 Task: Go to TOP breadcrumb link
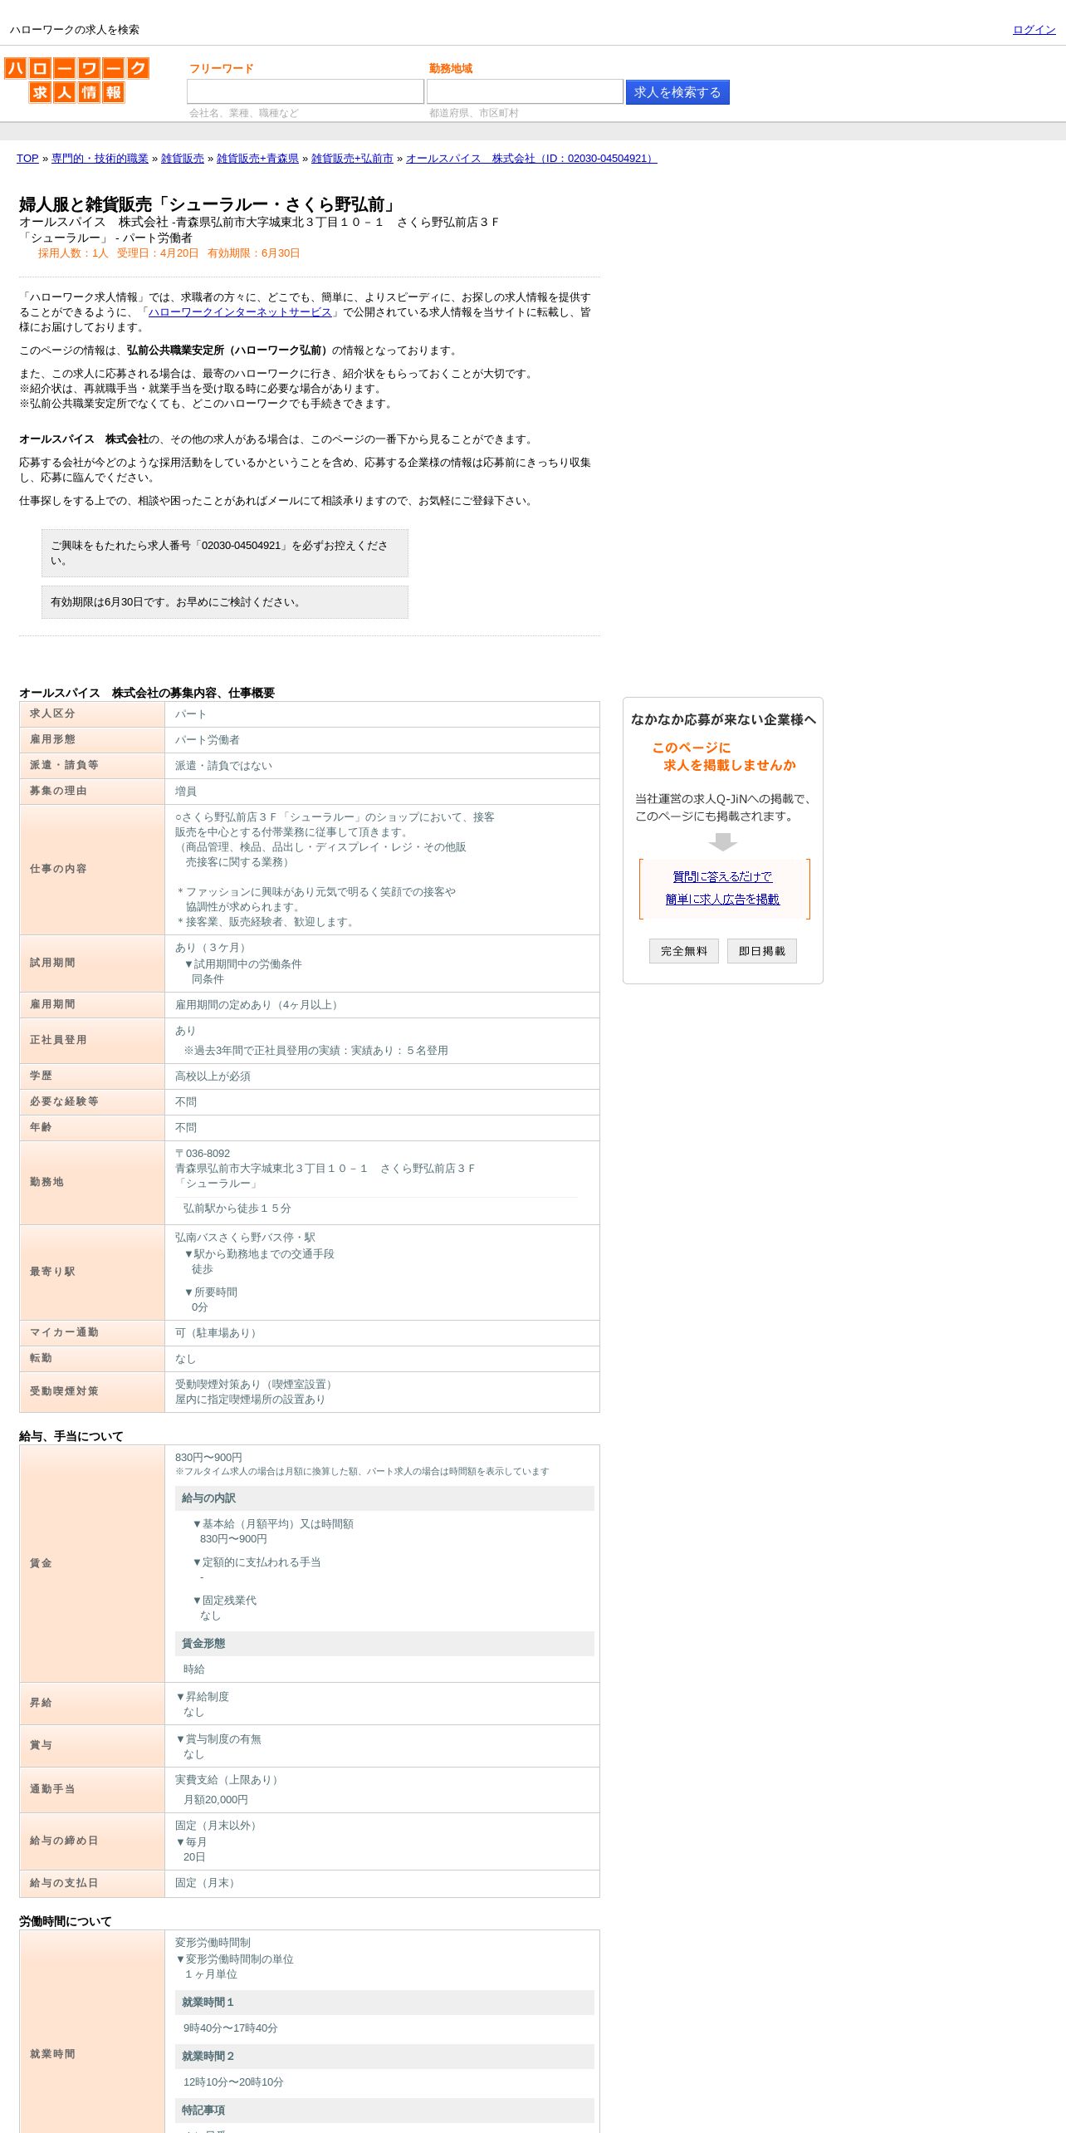27,159
